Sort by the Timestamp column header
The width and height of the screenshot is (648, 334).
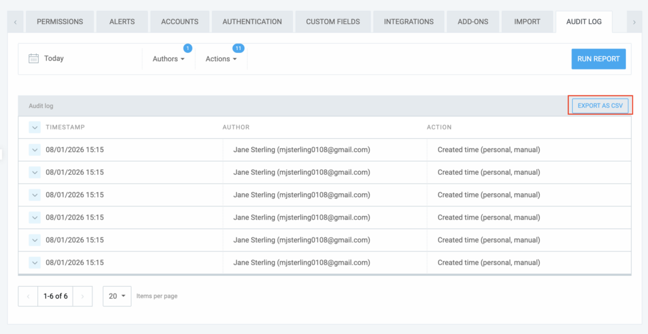pyautogui.click(x=65, y=128)
